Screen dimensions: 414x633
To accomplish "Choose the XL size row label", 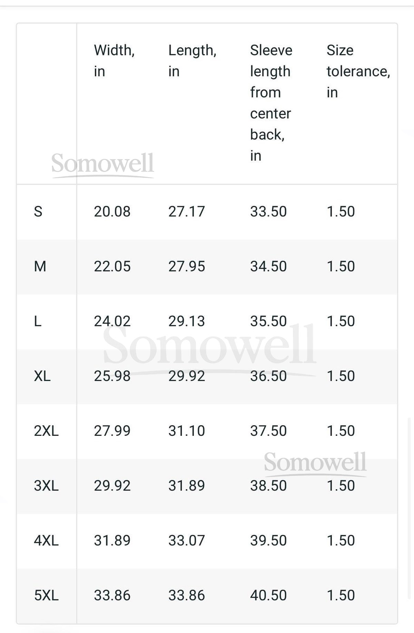I will click(42, 376).
